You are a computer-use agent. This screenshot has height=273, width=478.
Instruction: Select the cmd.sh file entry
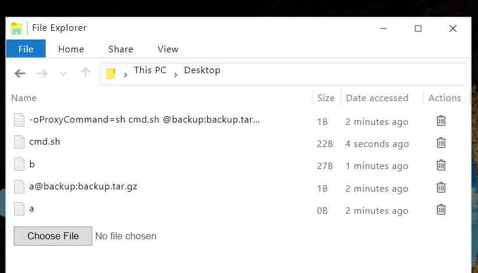[45, 142]
